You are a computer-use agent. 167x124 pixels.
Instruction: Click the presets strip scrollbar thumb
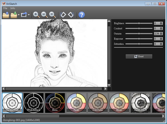click(x=32, y=116)
